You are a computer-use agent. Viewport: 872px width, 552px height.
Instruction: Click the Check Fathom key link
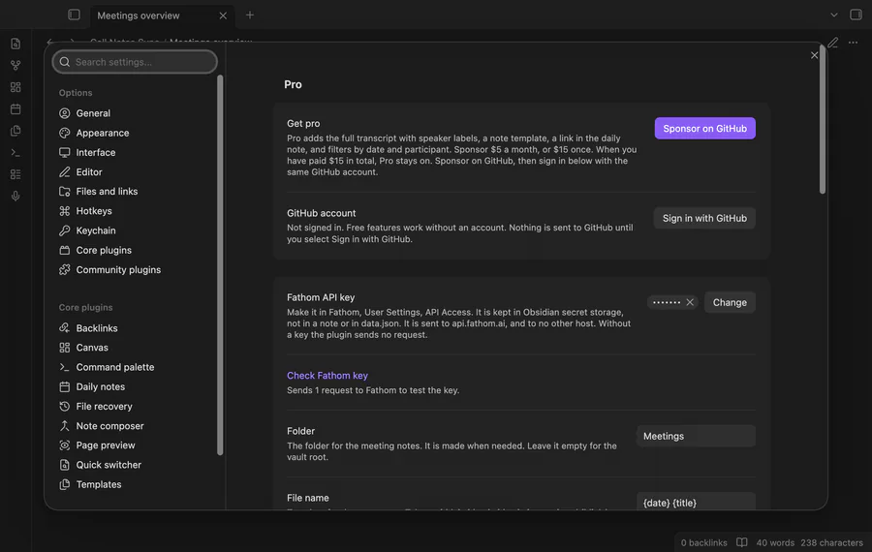pos(327,376)
